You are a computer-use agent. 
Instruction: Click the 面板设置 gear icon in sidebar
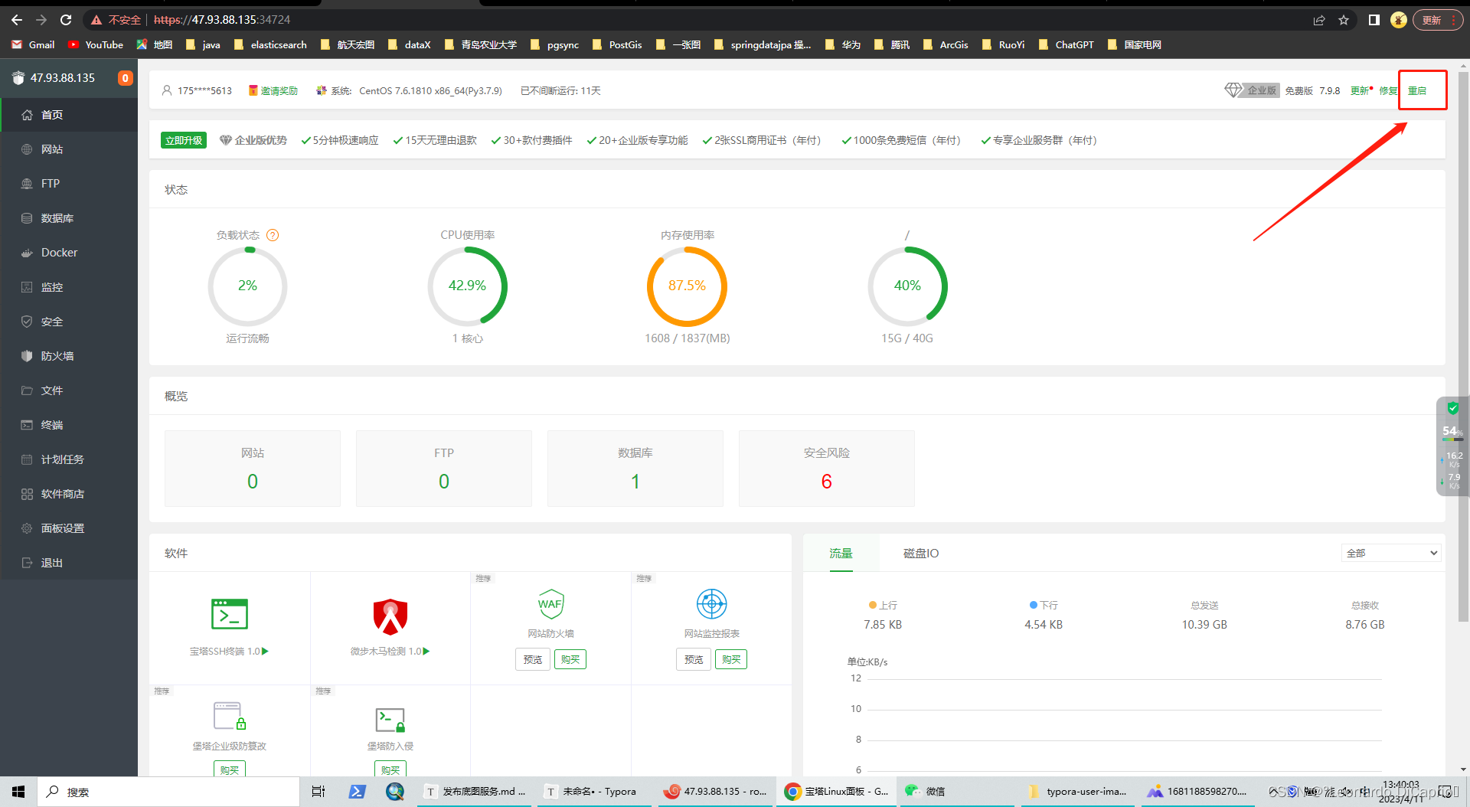[27, 528]
